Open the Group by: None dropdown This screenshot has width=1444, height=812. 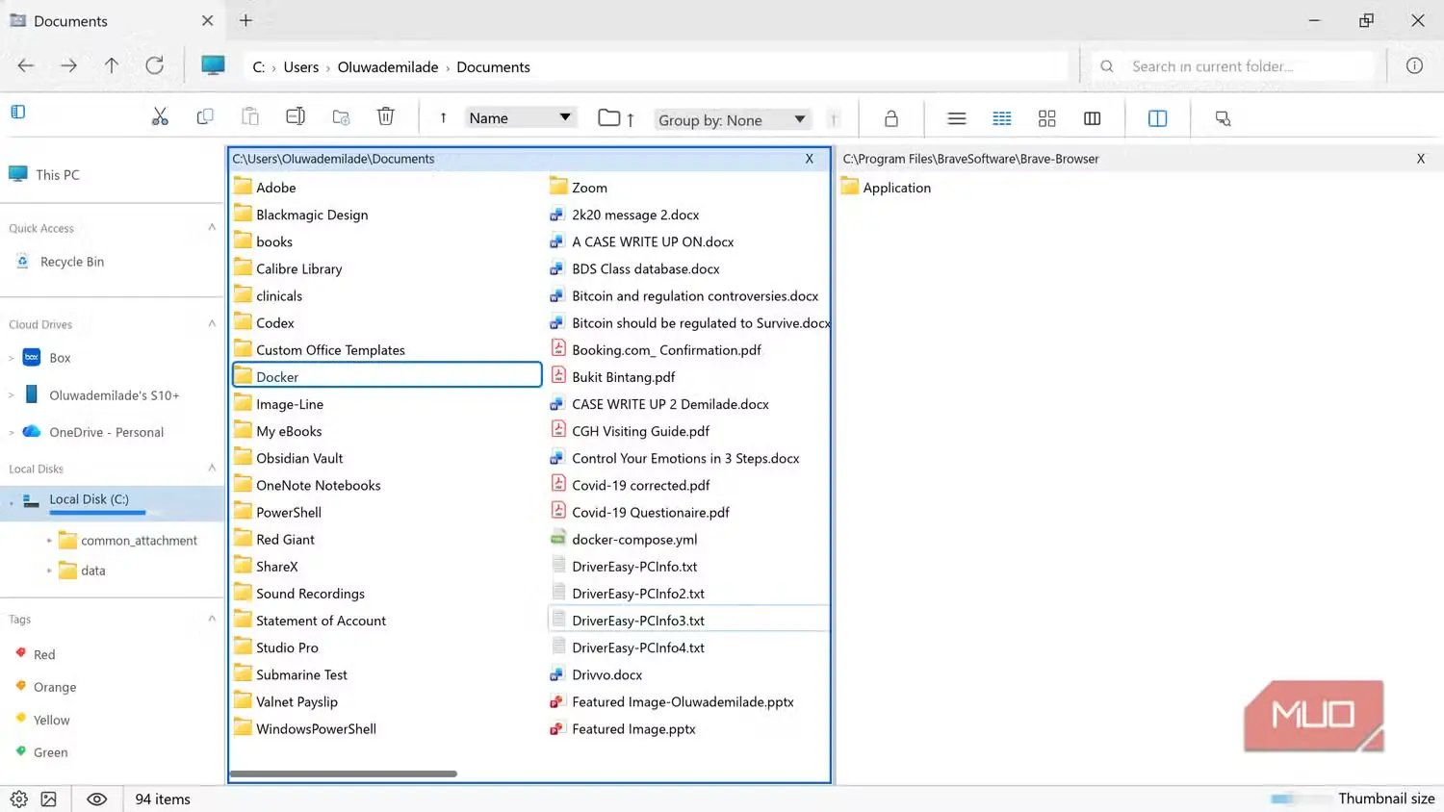(732, 119)
